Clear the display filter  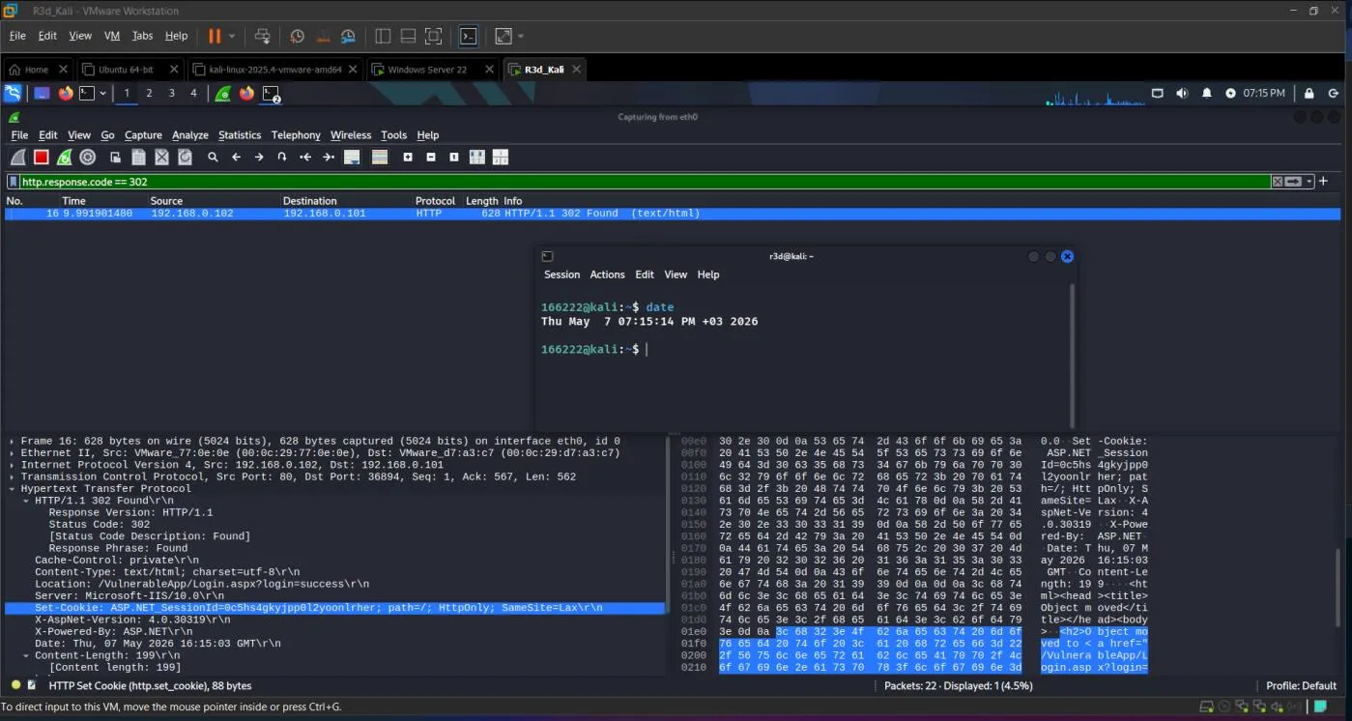(x=1278, y=182)
